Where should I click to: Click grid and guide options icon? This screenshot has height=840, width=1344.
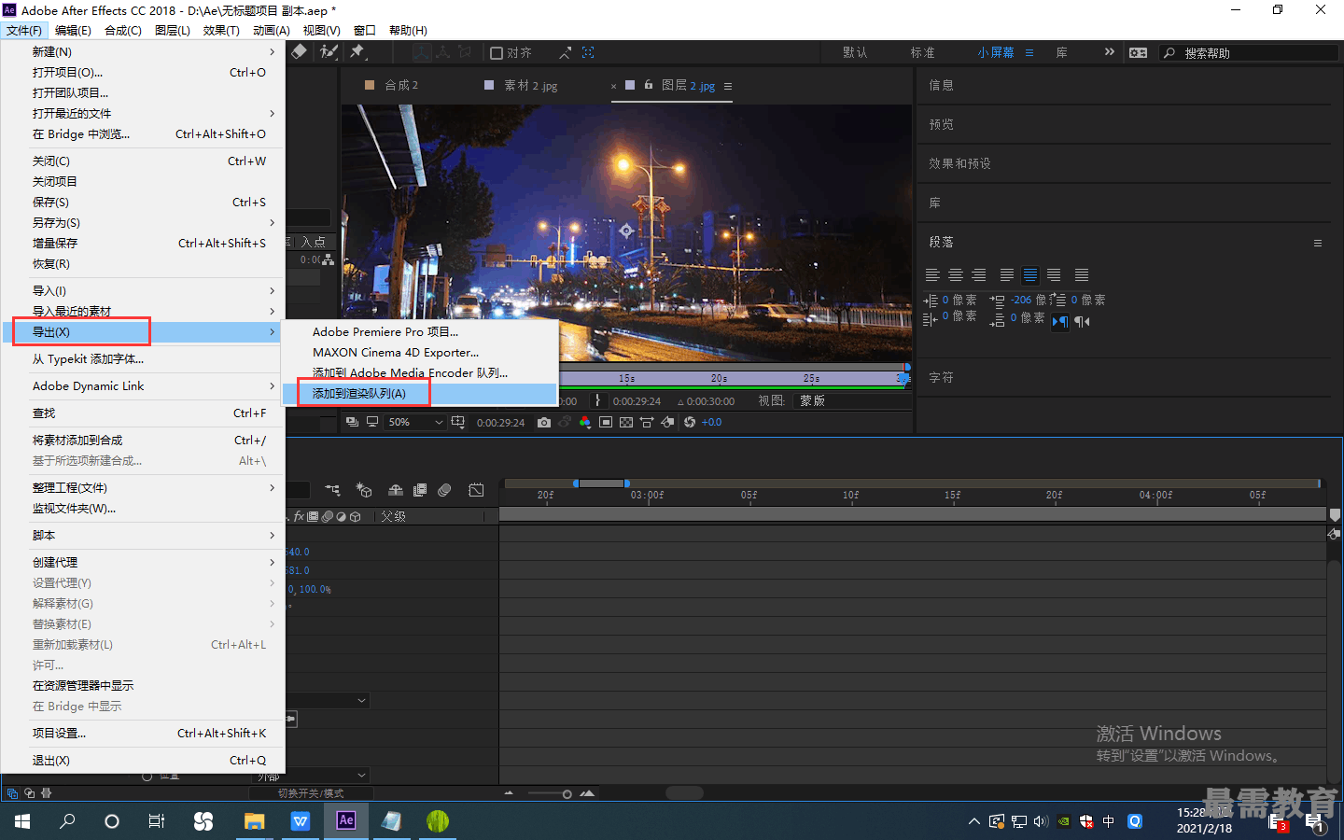point(458,423)
